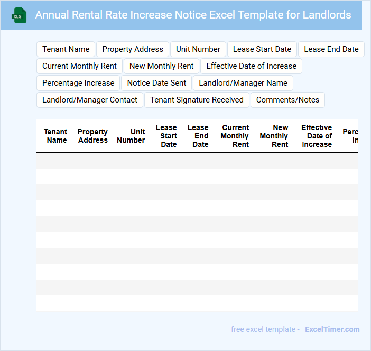Click the page title heading text
Screen dimensions: 371x351
193,15
